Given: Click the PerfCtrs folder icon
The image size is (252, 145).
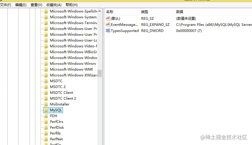Looking at the screenshot, I should [46, 122].
